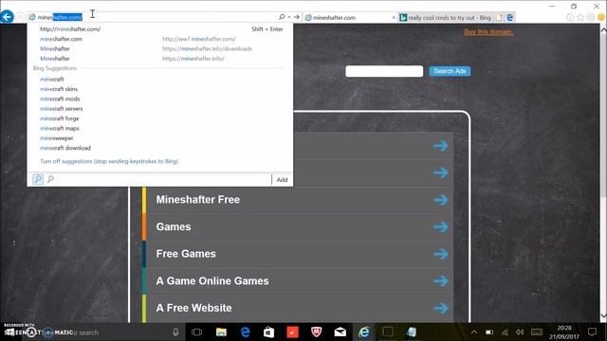This screenshot has width=607, height=341.
Task: Click the arrow beside the Games row
Action: [x=440, y=227]
